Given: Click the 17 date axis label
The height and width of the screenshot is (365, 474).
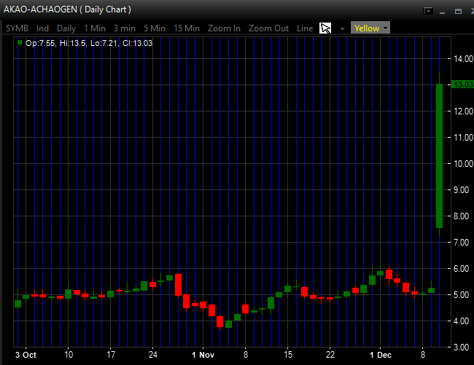Looking at the screenshot, I should [111, 355].
